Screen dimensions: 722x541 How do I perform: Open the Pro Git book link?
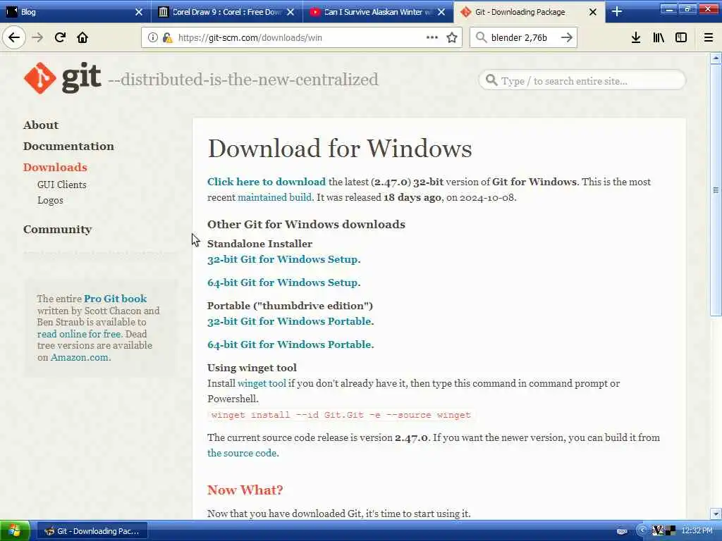[x=115, y=299]
